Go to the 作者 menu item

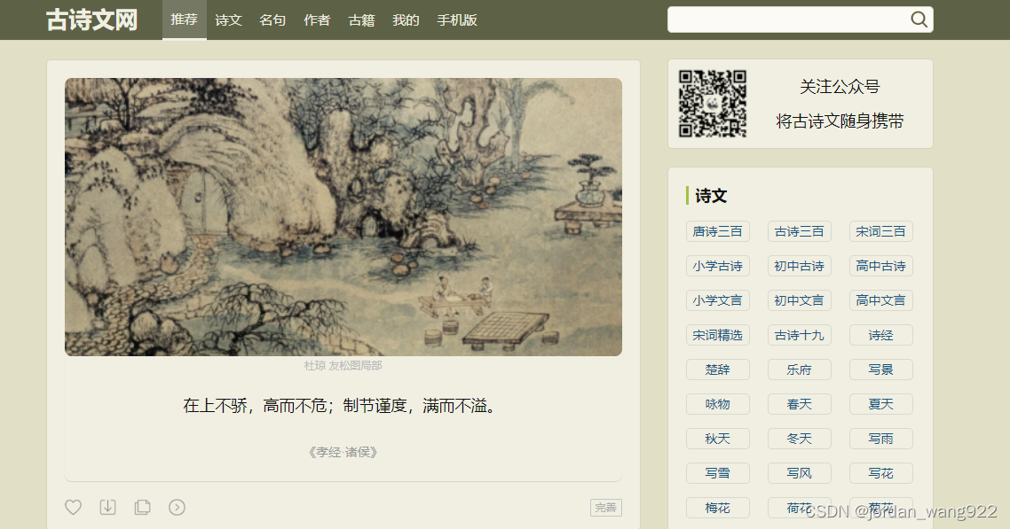(x=317, y=19)
